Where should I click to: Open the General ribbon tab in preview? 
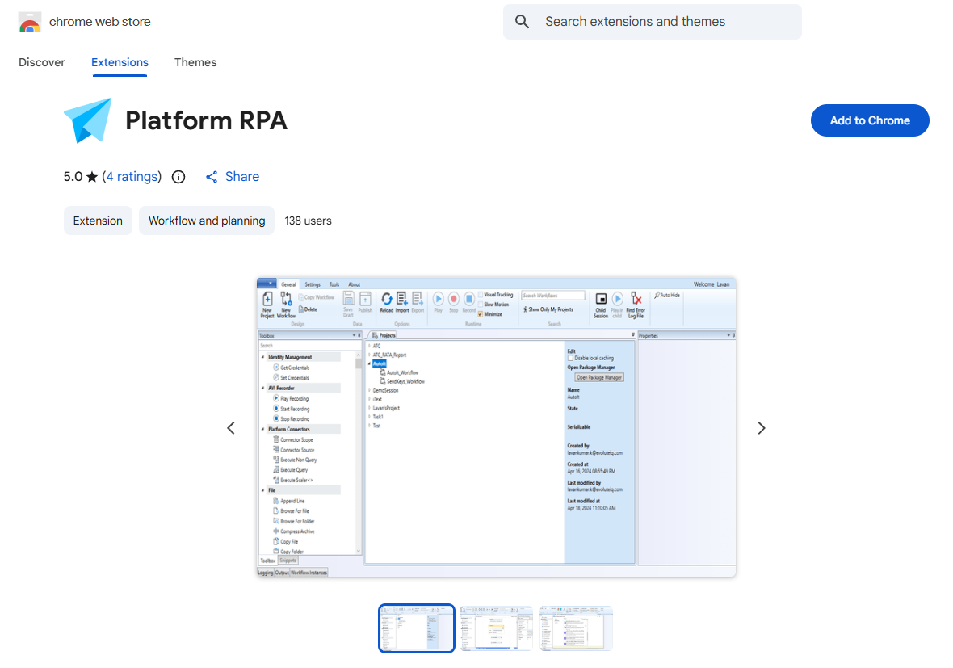click(x=288, y=284)
